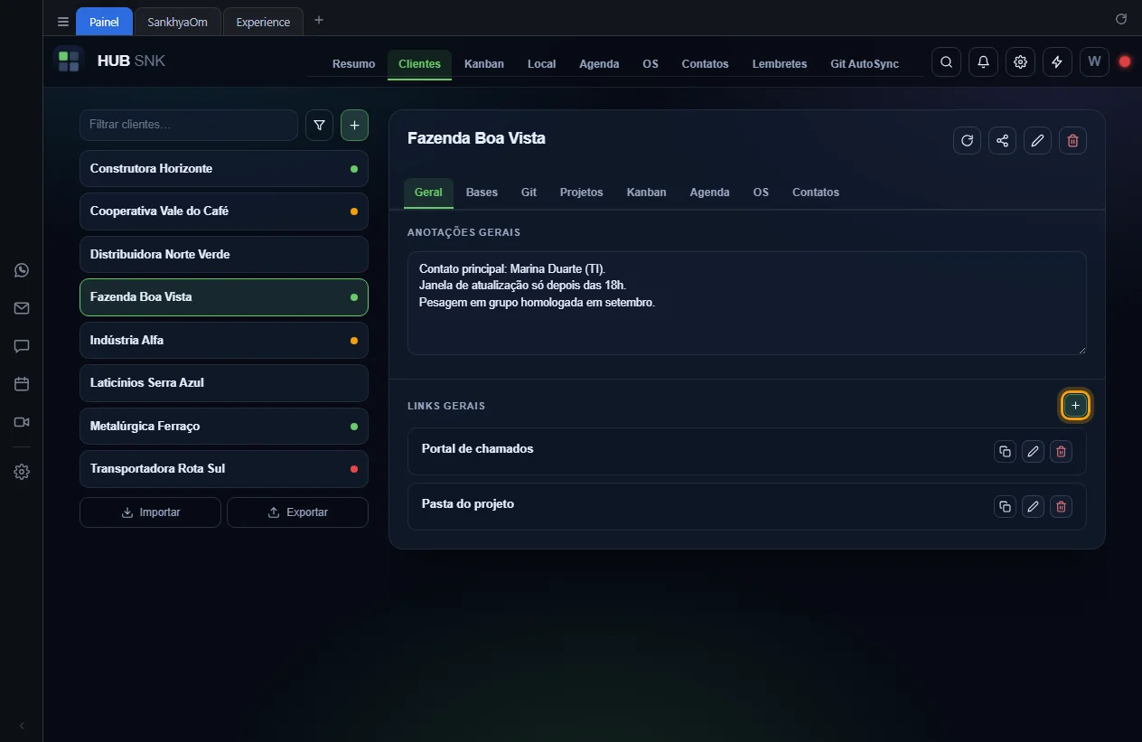The width and height of the screenshot is (1142, 742).
Task: Open the WhatsApp icon in the left sidebar
Action: 22,270
